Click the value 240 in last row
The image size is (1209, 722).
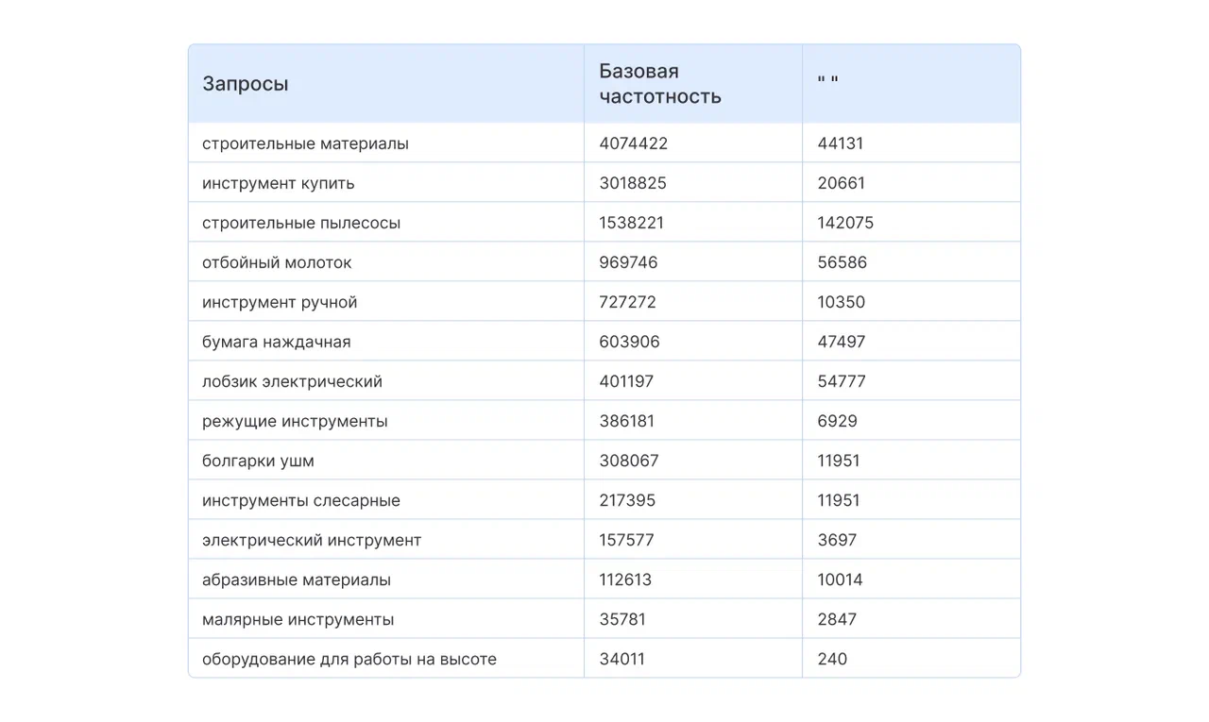tap(832, 659)
